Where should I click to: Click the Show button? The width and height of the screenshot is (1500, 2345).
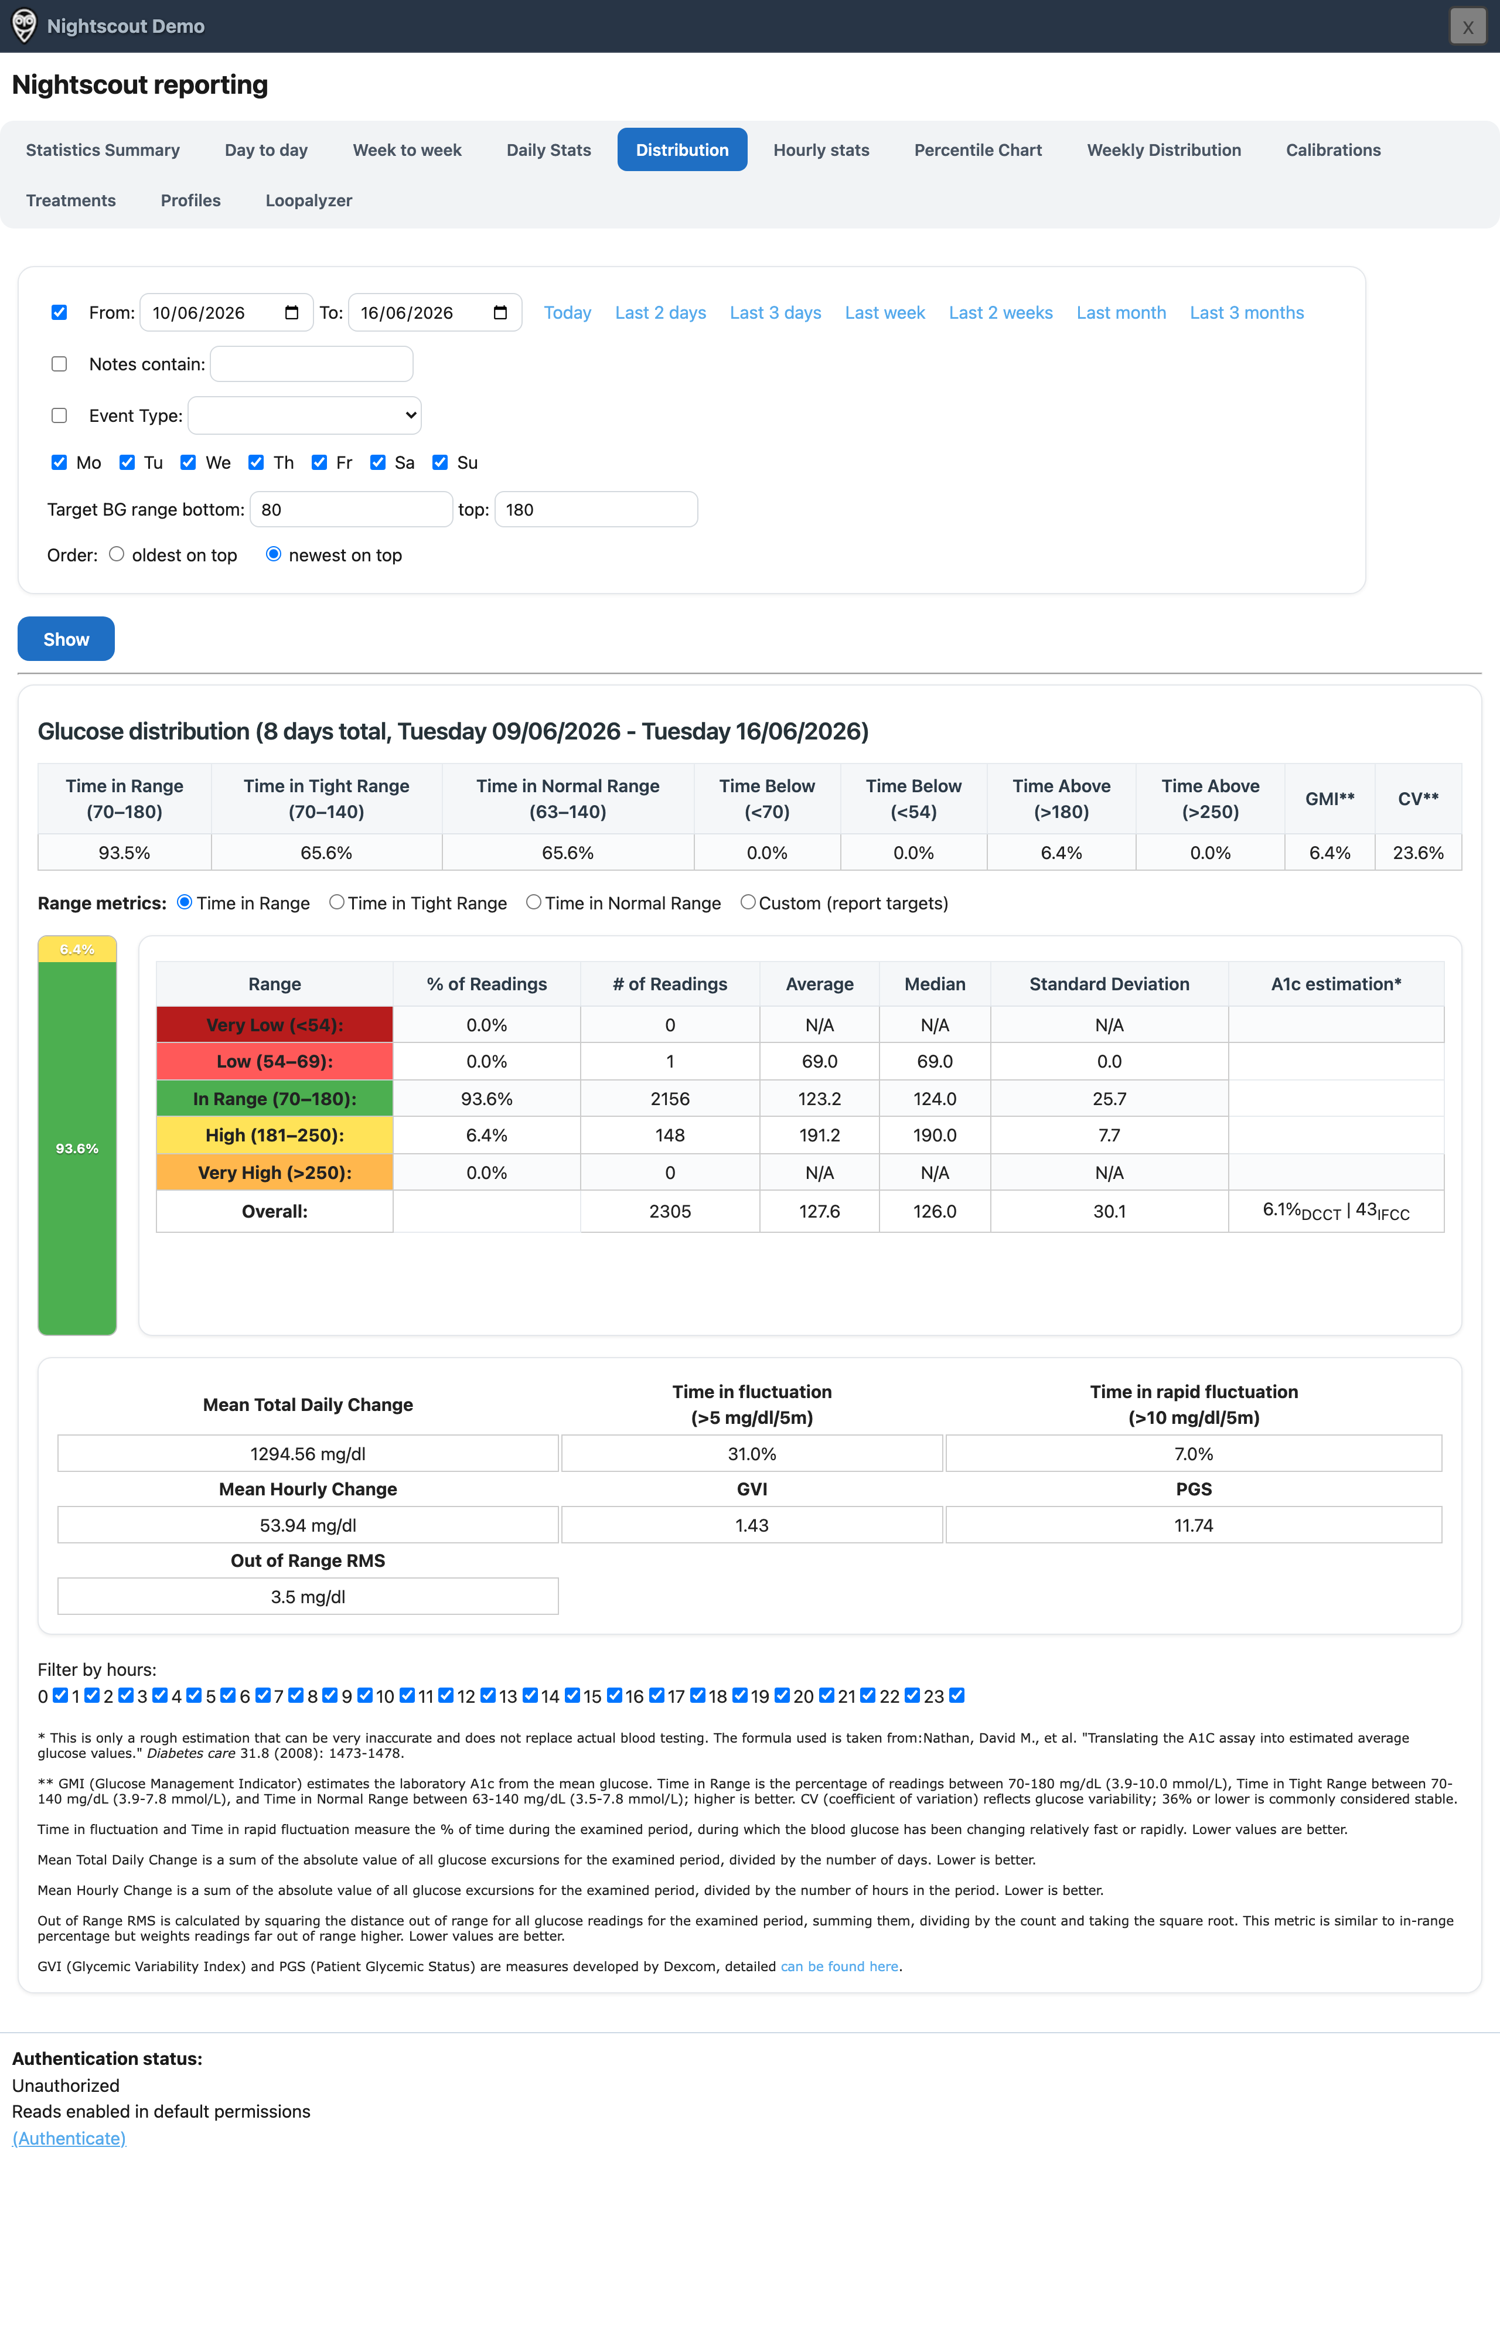66,639
